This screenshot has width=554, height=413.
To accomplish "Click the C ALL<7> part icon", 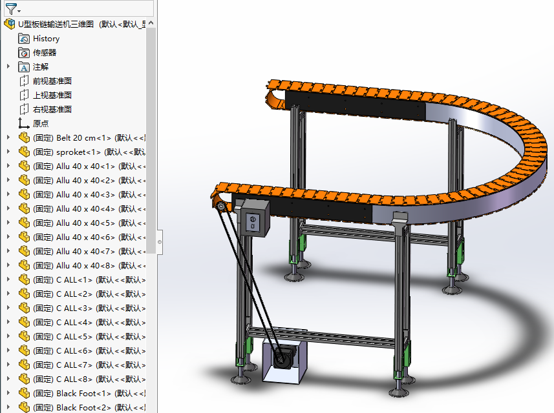I will click(24, 365).
